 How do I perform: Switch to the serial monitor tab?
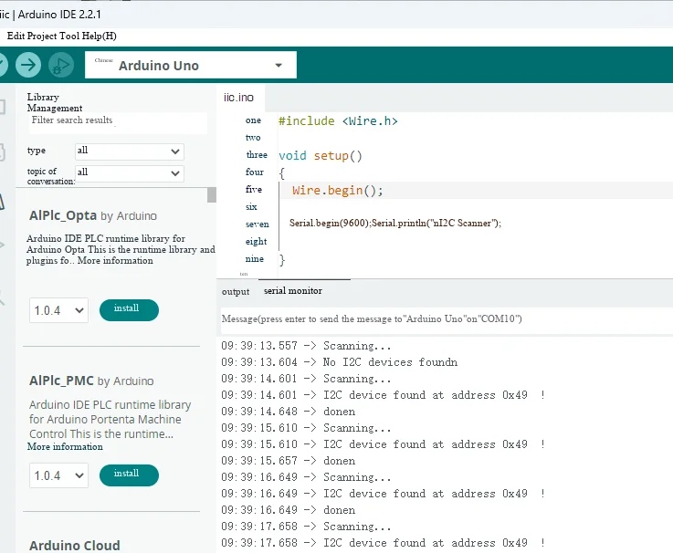[x=293, y=291]
